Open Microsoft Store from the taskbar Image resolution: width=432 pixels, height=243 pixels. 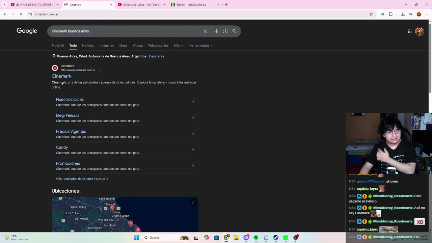pyautogui.click(x=216, y=238)
